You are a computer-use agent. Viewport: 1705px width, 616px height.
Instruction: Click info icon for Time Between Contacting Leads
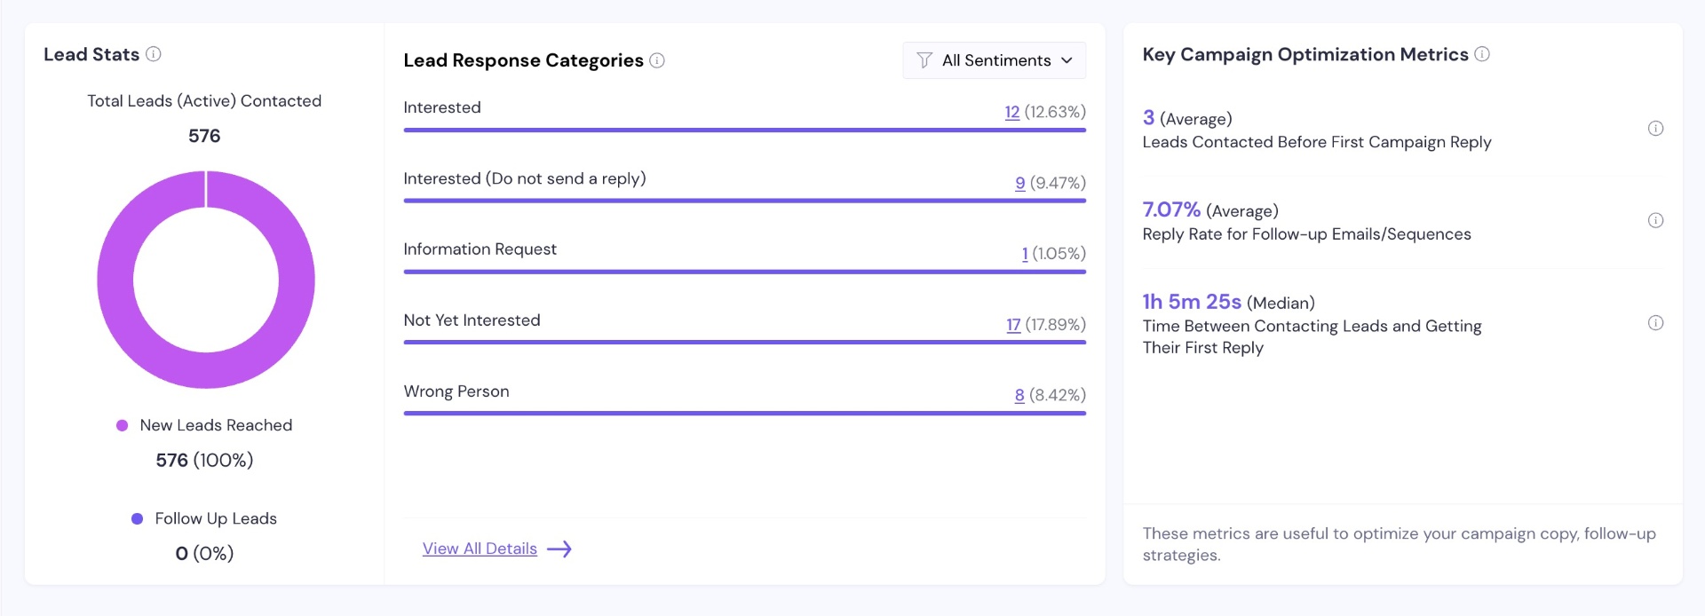pos(1655,323)
